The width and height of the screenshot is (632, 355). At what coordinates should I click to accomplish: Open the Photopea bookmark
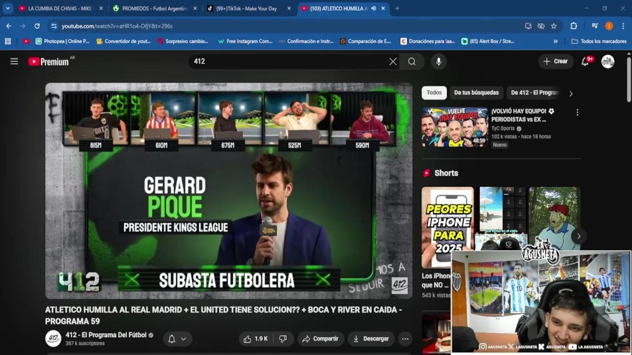coord(63,41)
